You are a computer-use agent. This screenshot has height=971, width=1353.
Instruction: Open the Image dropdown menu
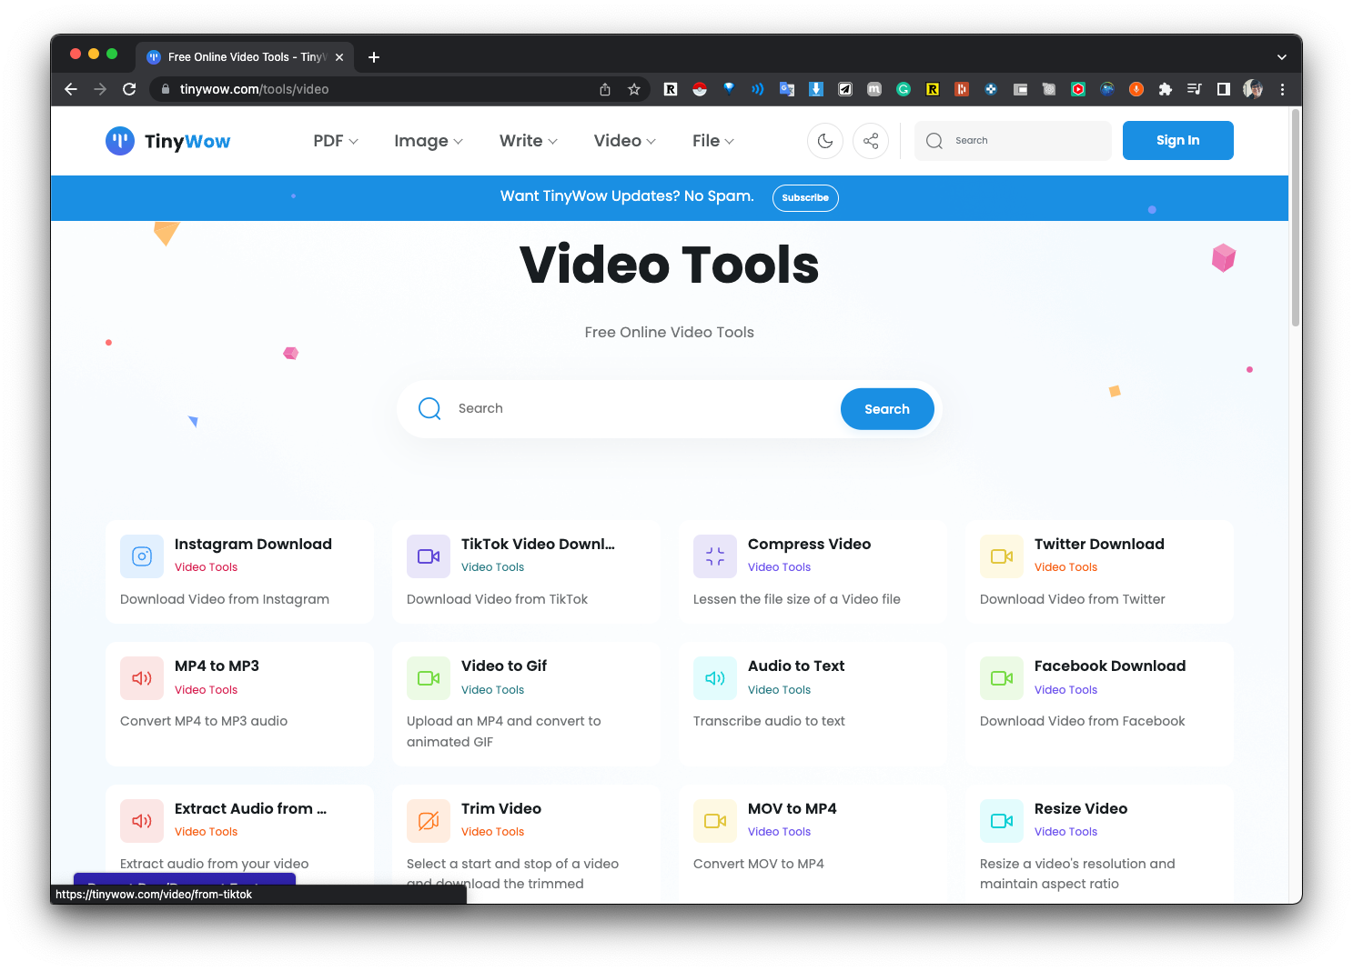click(x=429, y=141)
